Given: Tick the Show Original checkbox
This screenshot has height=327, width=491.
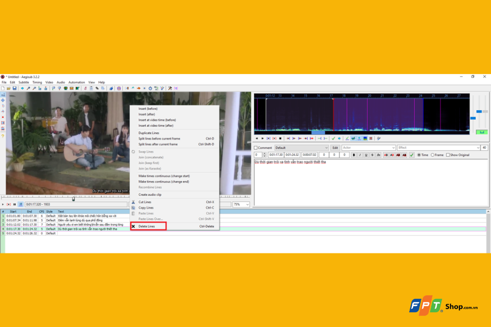Looking at the screenshot, I should [x=448, y=155].
